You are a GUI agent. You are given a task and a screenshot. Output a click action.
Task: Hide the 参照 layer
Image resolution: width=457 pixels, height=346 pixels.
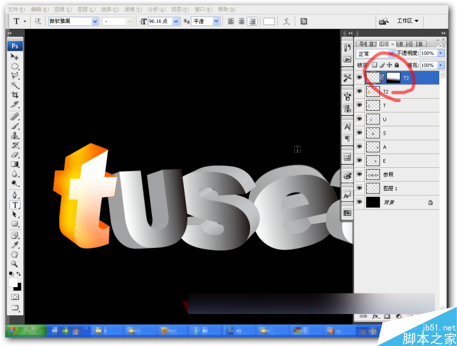pyautogui.click(x=359, y=174)
